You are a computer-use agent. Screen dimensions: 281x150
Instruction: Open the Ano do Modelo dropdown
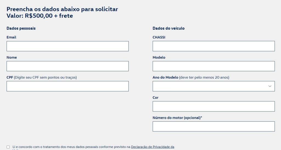pyautogui.click(x=213, y=86)
